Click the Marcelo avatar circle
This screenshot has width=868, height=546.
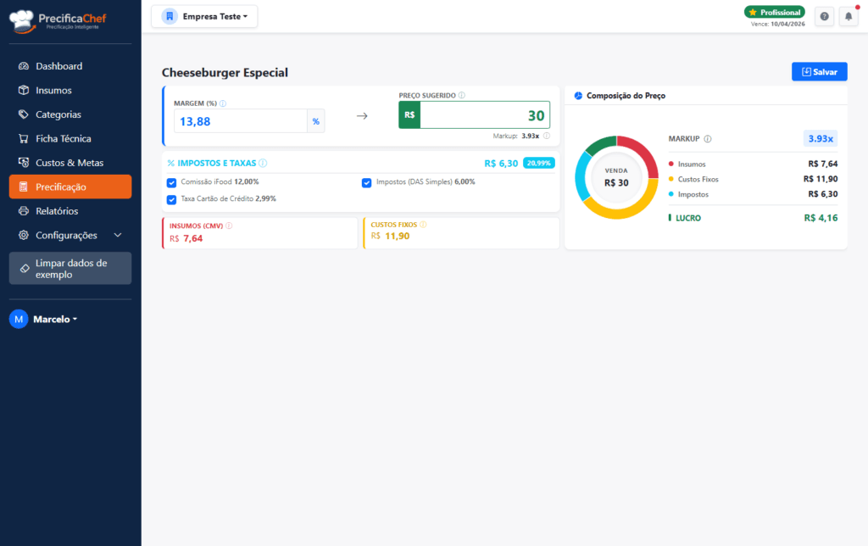click(x=19, y=319)
